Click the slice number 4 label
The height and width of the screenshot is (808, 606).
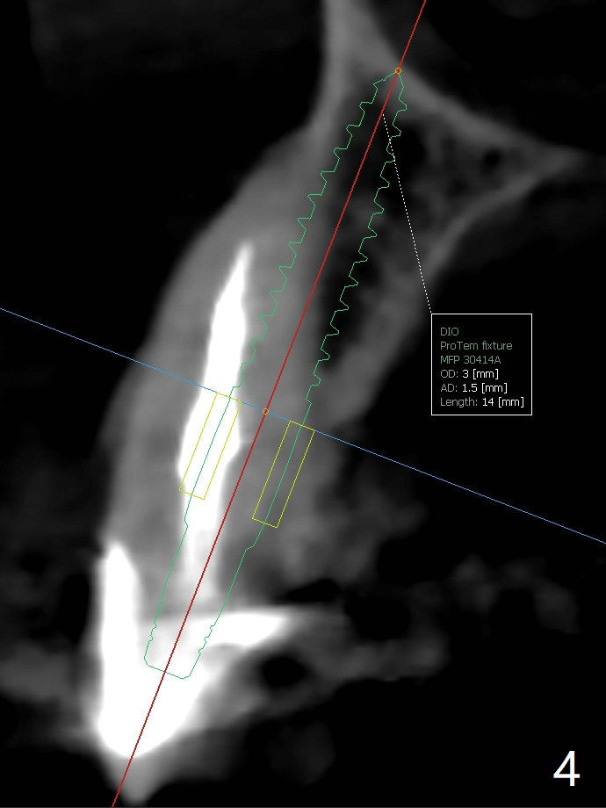[566, 770]
